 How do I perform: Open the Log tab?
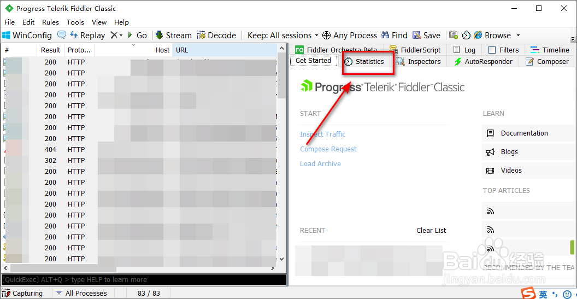pos(464,50)
